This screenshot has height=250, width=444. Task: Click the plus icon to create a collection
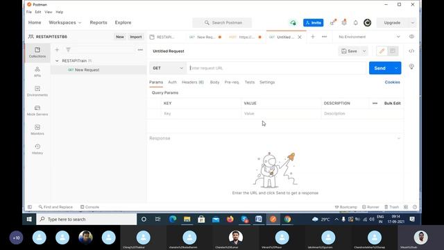[57, 49]
